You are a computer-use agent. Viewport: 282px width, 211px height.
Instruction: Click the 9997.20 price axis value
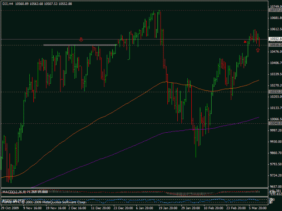pyautogui.click(x=276, y=130)
